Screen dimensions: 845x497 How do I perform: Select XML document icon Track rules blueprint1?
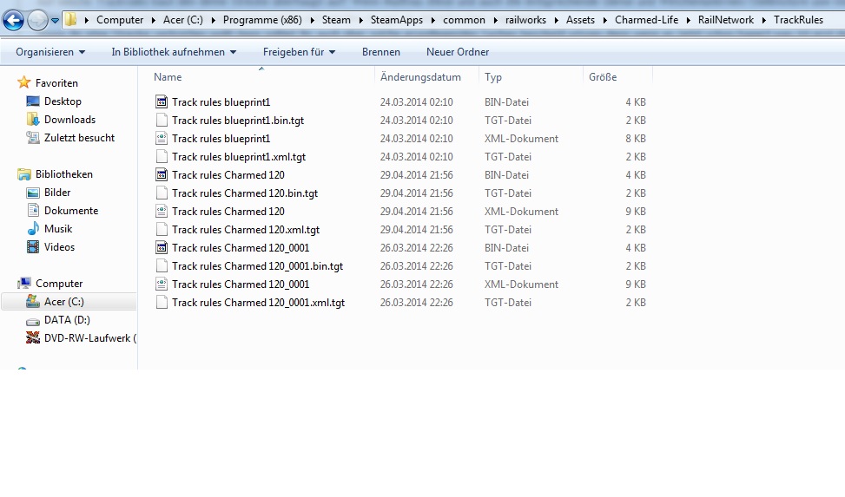click(162, 139)
